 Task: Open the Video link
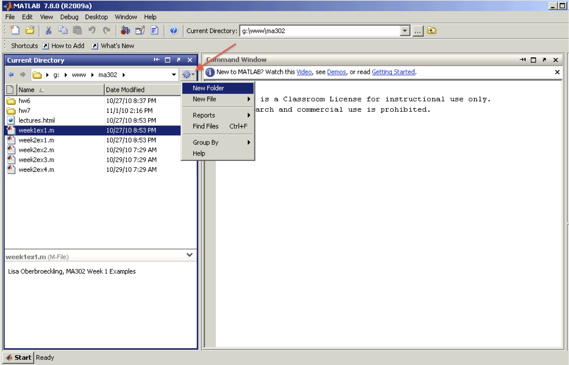coord(304,72)
